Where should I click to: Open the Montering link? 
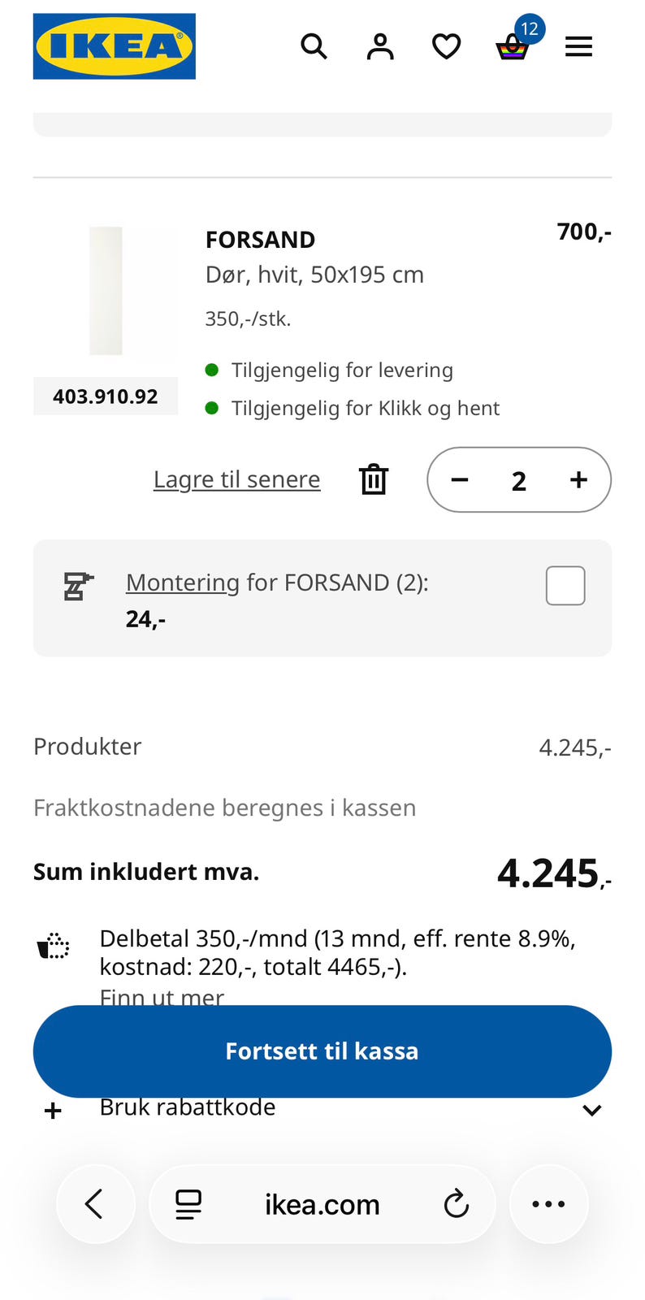pos(182,583)
